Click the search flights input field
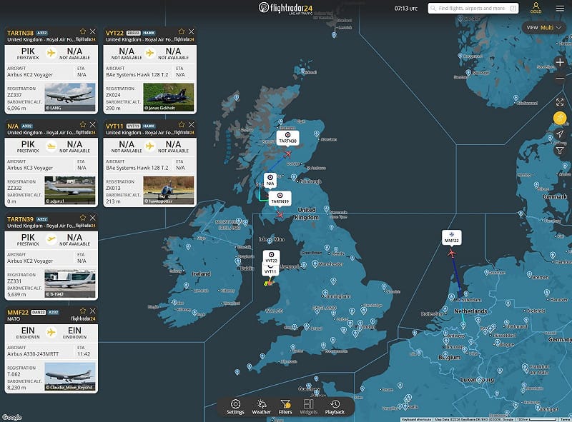The image size is (572, 422). pos(473,8)
